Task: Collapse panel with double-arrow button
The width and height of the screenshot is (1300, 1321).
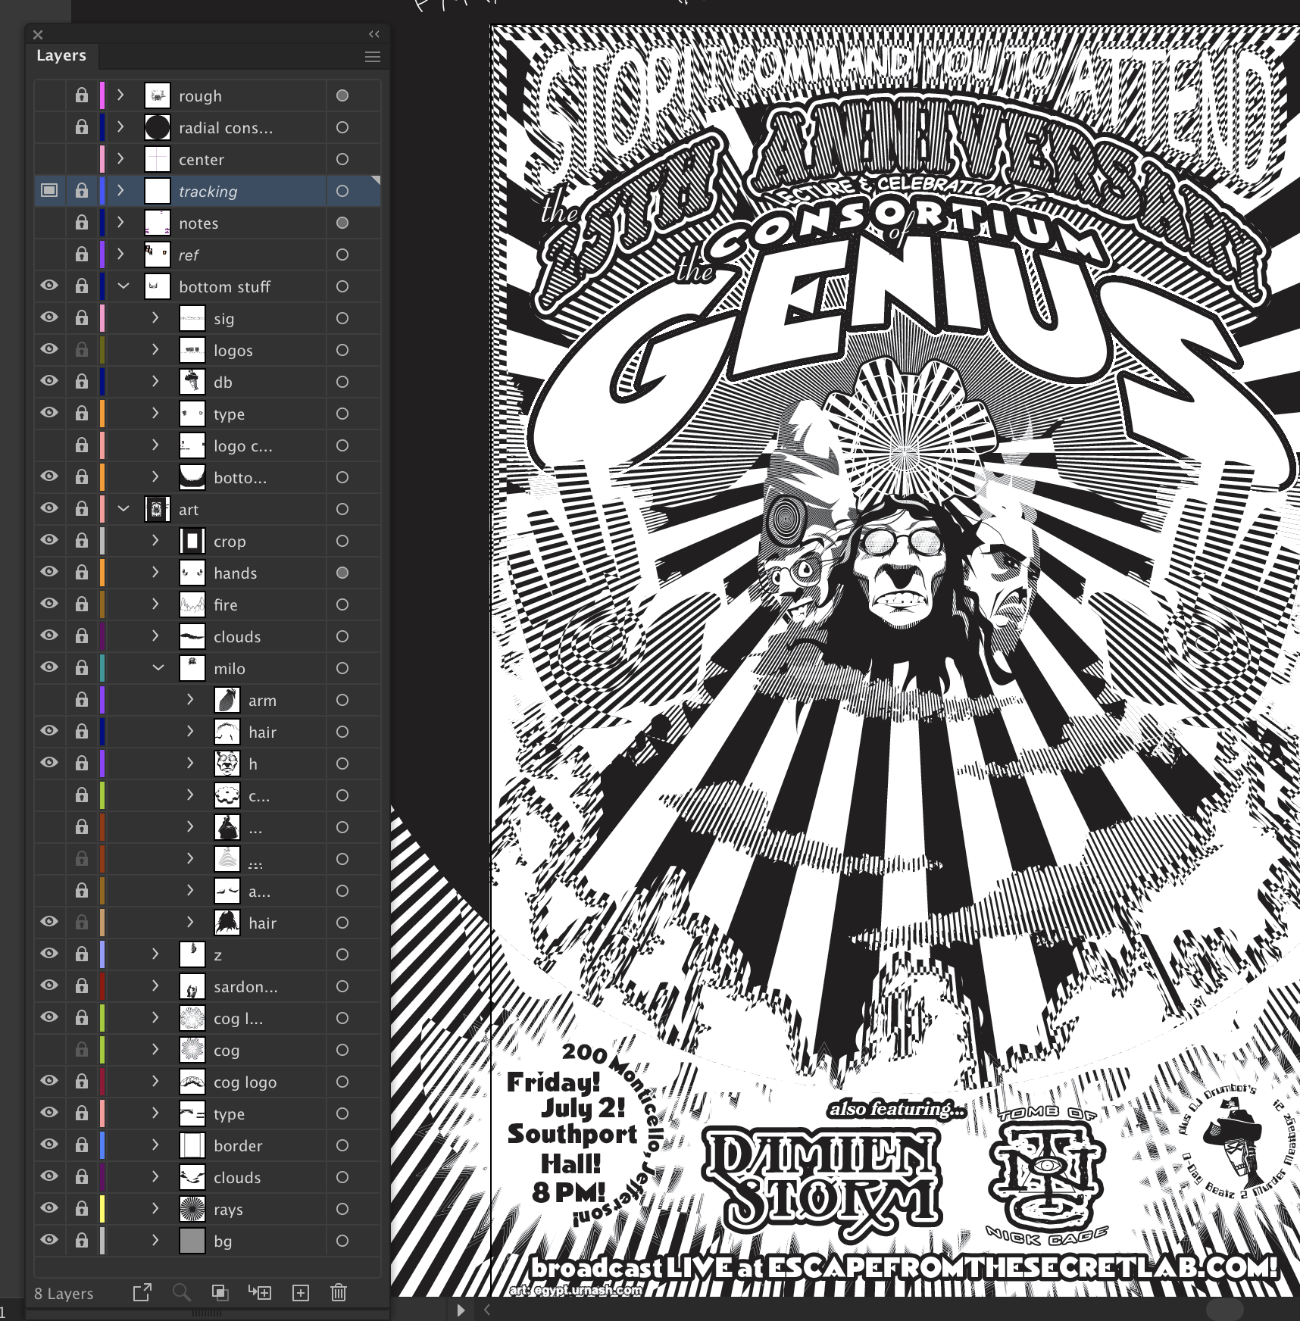Action: point(373,34)
